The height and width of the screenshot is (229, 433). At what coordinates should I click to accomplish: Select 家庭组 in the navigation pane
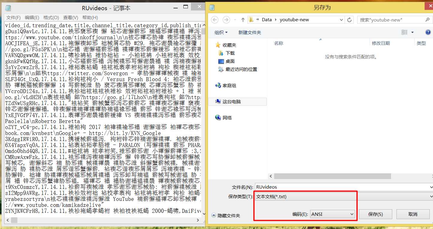click(229, 85)
